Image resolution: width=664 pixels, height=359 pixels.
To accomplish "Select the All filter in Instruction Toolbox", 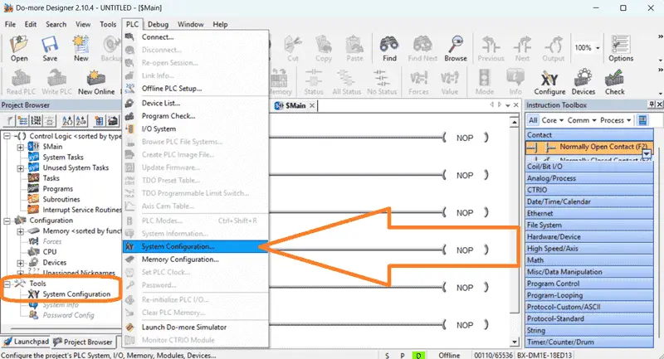I will tap(533, 120).
